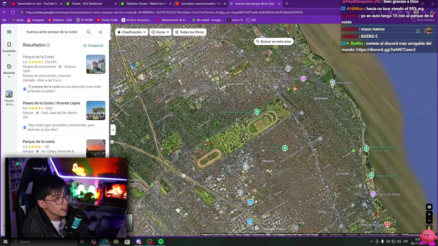438x246 pixels.
Task: Select the Parque de la Costa result
Action: coord(38,57)
